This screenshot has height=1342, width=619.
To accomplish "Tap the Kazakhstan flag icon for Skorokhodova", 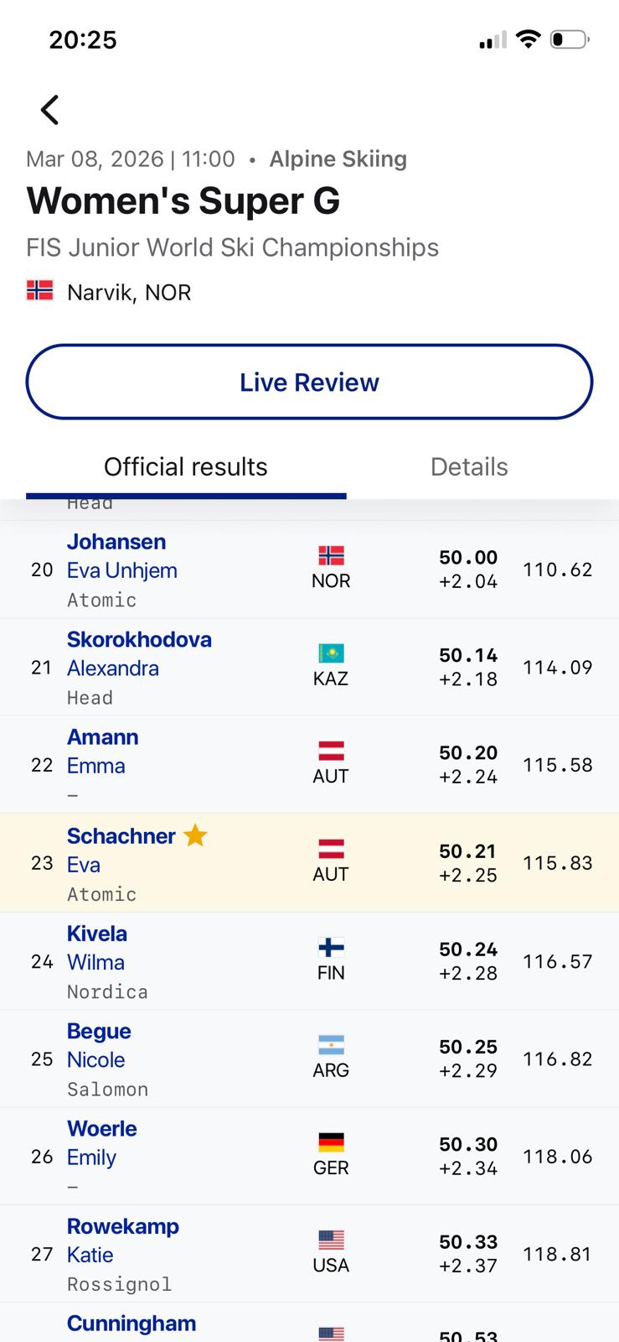I will 331,653.
